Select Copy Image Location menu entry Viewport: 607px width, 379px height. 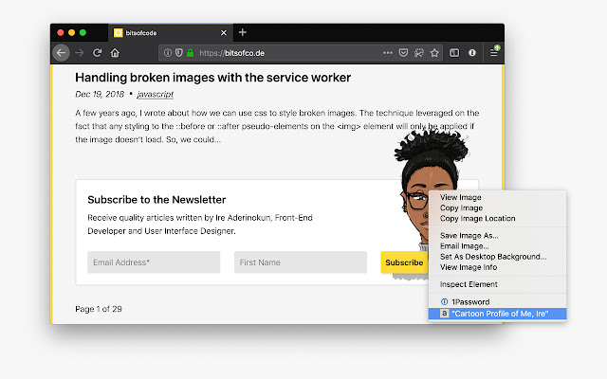(477, 218)
